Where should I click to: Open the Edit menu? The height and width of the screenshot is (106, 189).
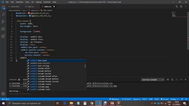[12, 2]
